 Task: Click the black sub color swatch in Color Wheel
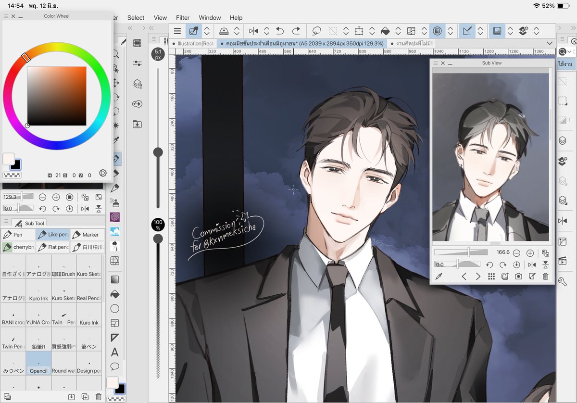coord(16,165)
